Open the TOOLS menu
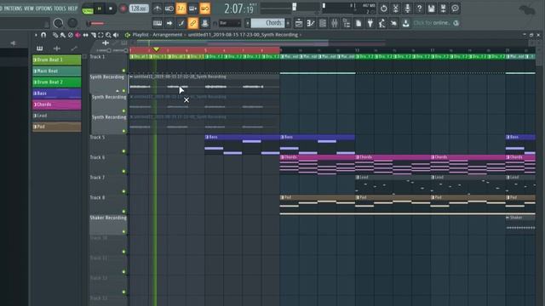 60,8
